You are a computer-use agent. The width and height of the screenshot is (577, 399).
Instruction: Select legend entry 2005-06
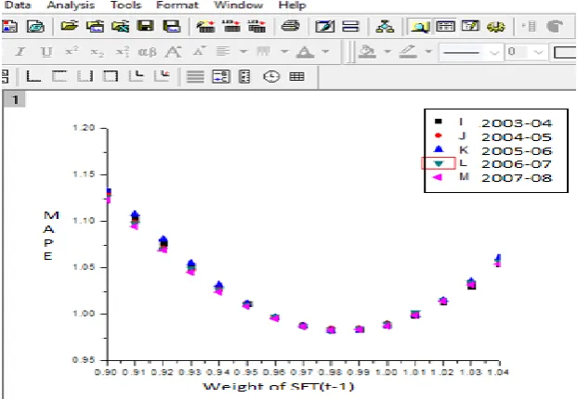tap(517, 151)
